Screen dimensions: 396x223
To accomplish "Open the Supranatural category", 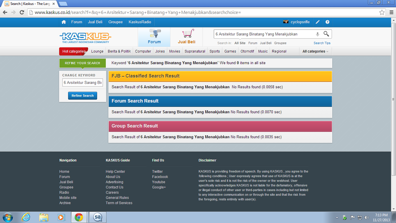I will point(195,51).
